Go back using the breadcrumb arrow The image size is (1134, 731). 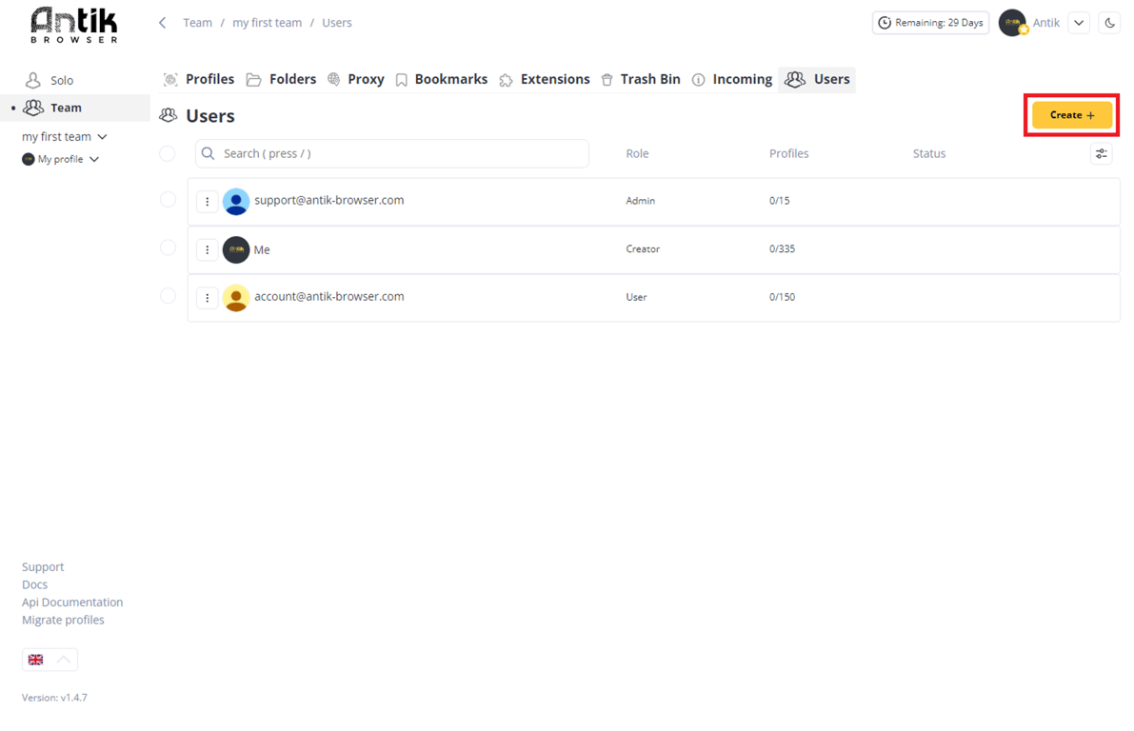(x=163, y=23)
